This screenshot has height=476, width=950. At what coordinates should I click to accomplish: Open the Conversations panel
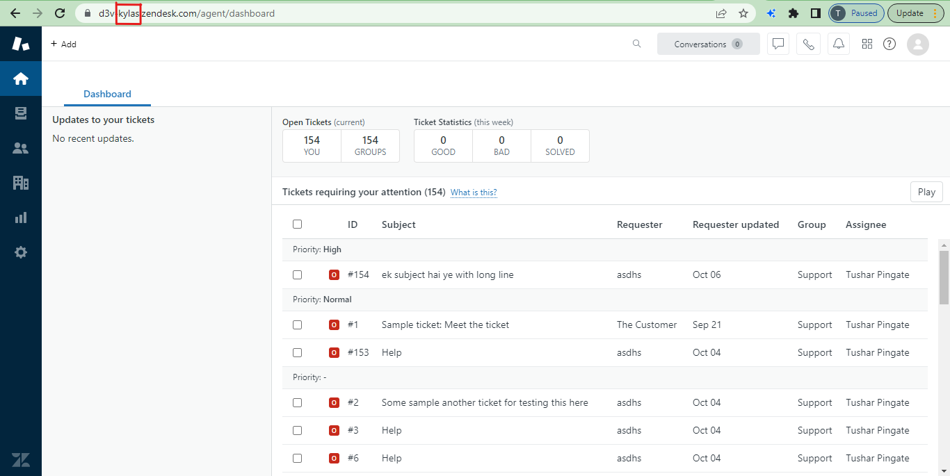[x=708, y=43]
